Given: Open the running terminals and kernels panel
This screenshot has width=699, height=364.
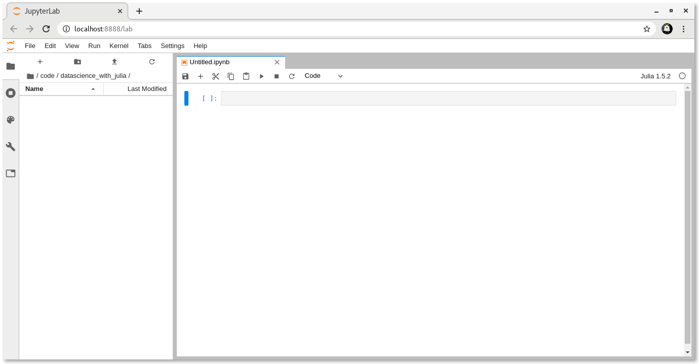Looking at the screenshot, I should (11, 93).
